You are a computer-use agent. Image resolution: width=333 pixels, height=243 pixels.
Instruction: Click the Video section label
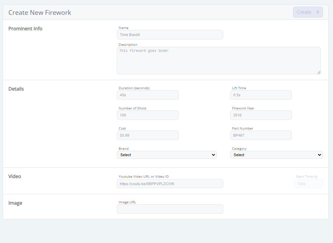(x=15, y=176)
